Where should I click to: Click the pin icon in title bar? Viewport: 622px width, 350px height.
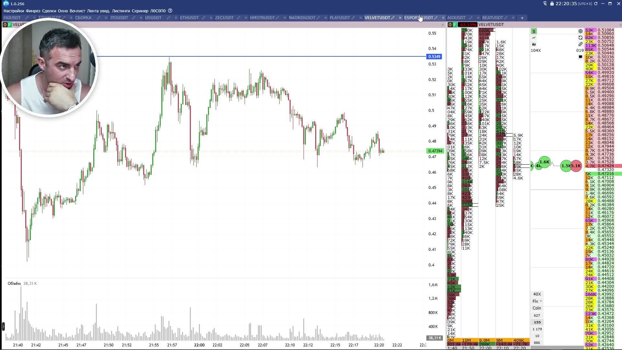[545, 4]
